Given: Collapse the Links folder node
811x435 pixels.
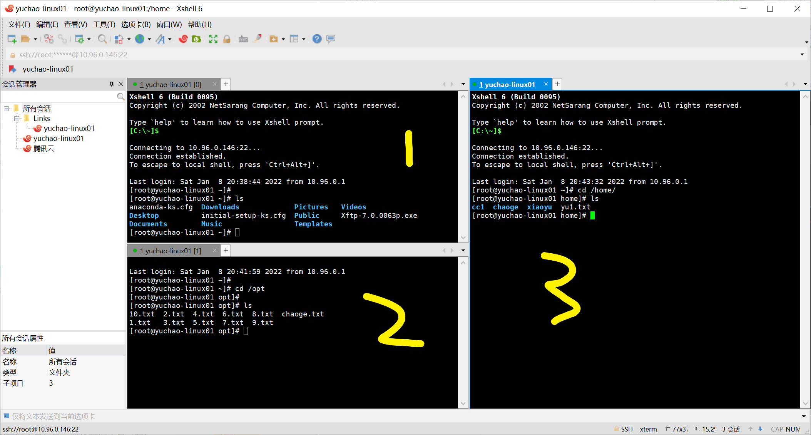Looking at the screenshot, I should click(x=17, y=119).
